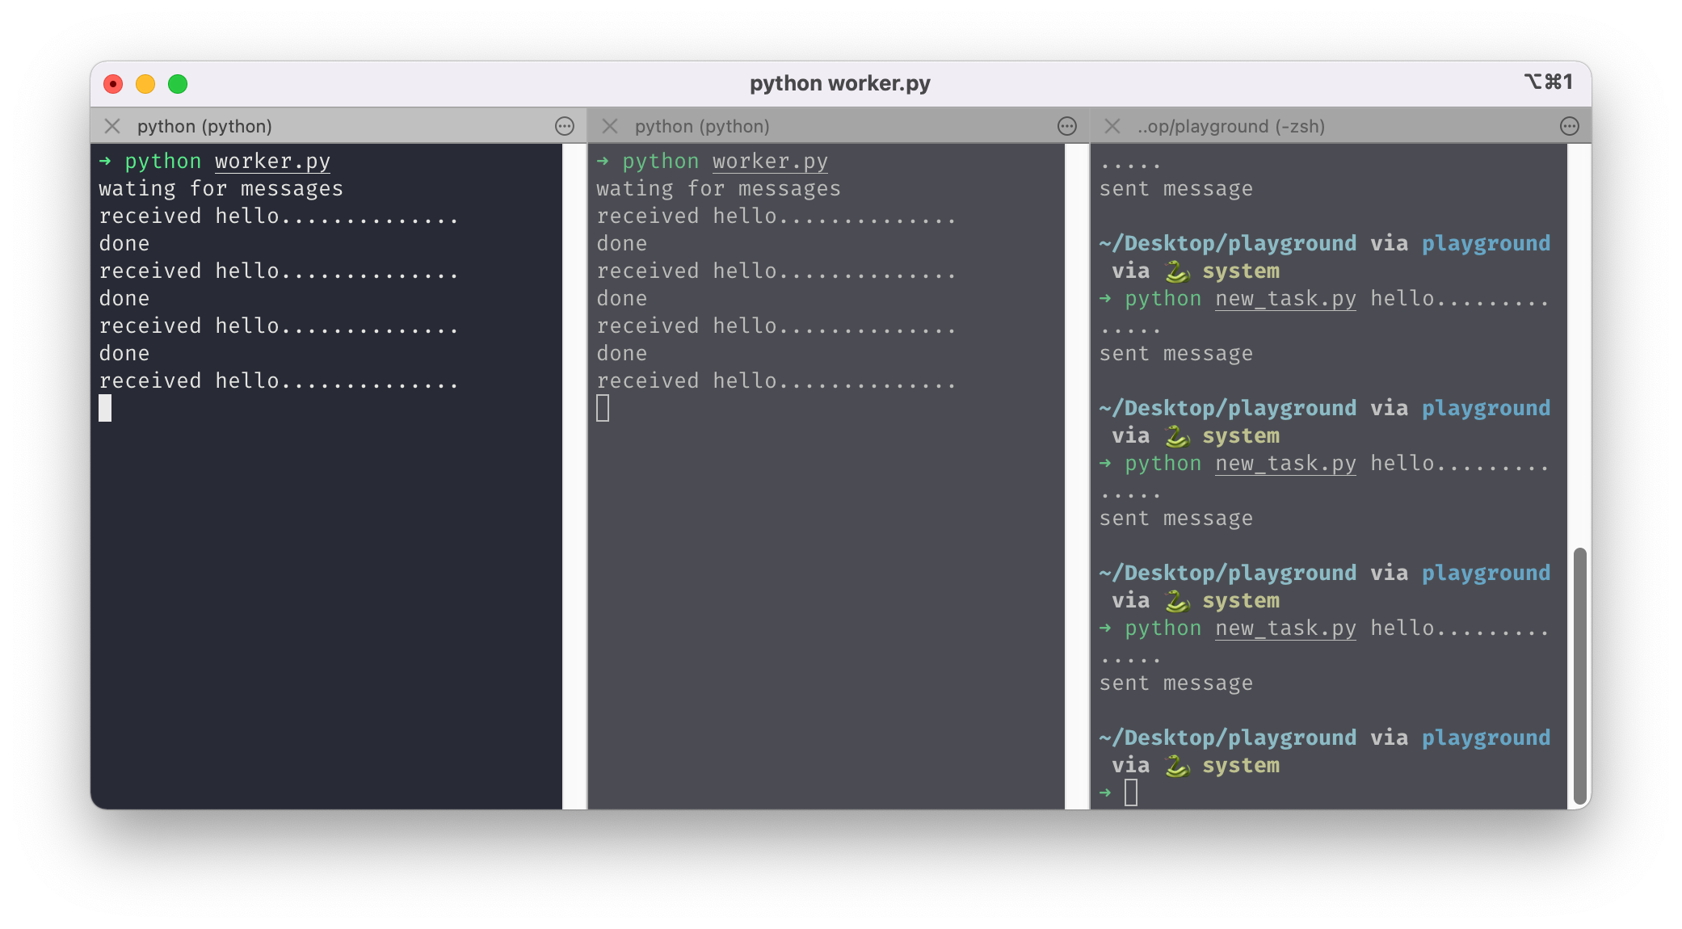Click the cursor outline in the middle pane
The image size is (1682, 929).
pyautogui.click(x=603, y=408)
